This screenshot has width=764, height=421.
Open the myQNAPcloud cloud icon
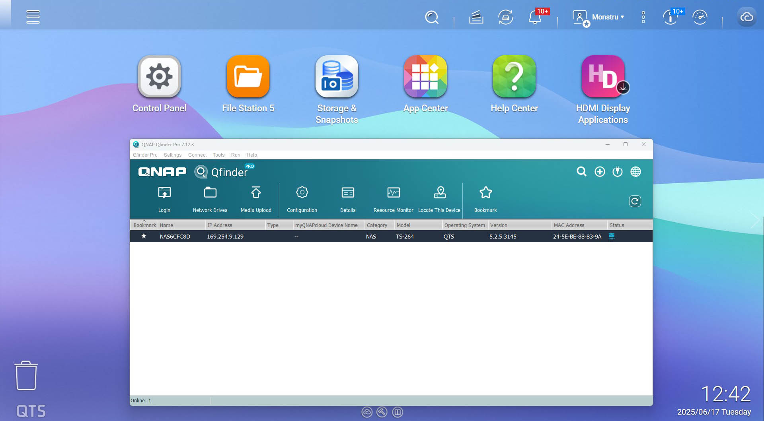tap(746, 17)
